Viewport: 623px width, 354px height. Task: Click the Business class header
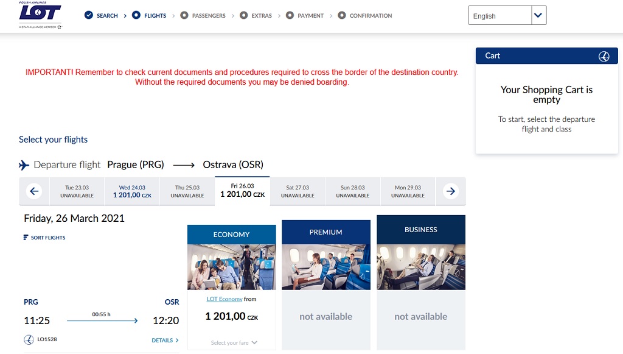421,230
